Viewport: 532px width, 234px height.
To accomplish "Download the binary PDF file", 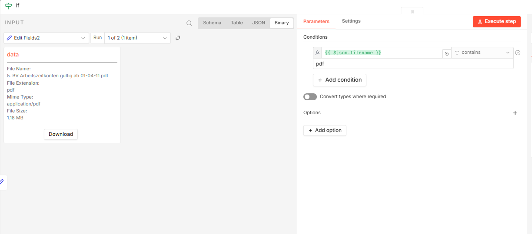I will [x=61, y=134].
